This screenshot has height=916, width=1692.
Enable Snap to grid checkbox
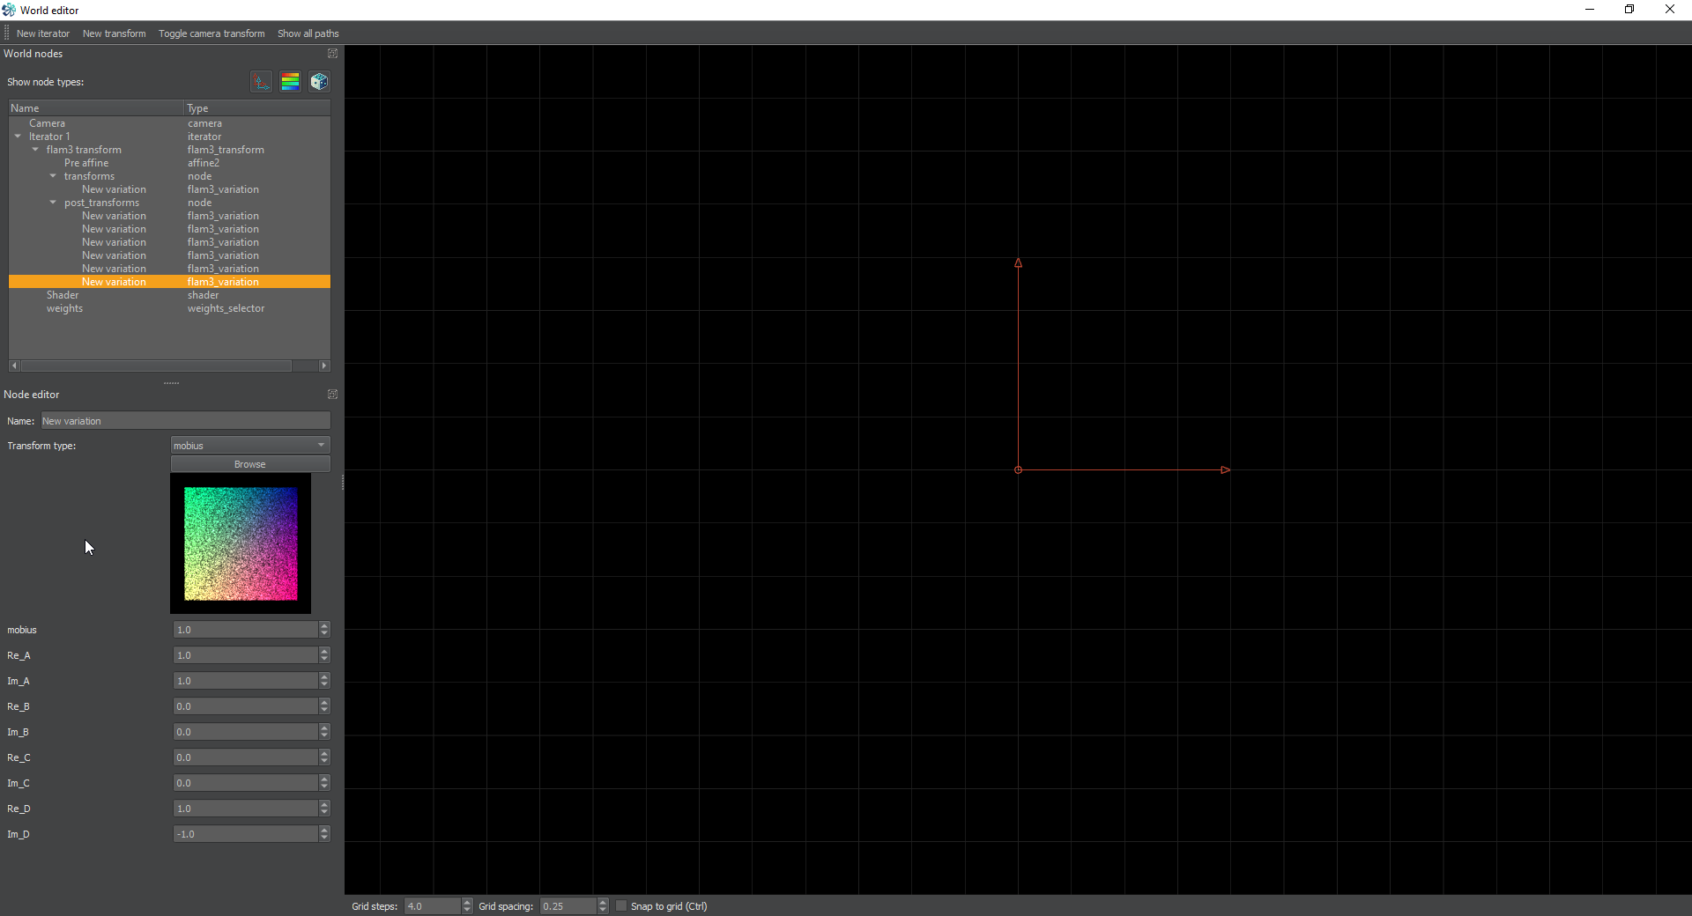click(x=621, y=906)
